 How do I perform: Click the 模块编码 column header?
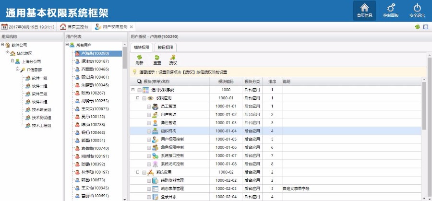[226, 82]
